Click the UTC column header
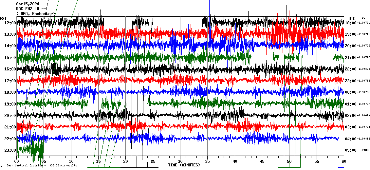370x170 pixels. click(352, 18)
